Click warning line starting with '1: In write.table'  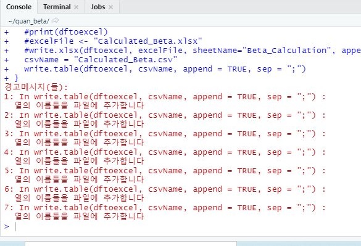(x=165, y=97)
